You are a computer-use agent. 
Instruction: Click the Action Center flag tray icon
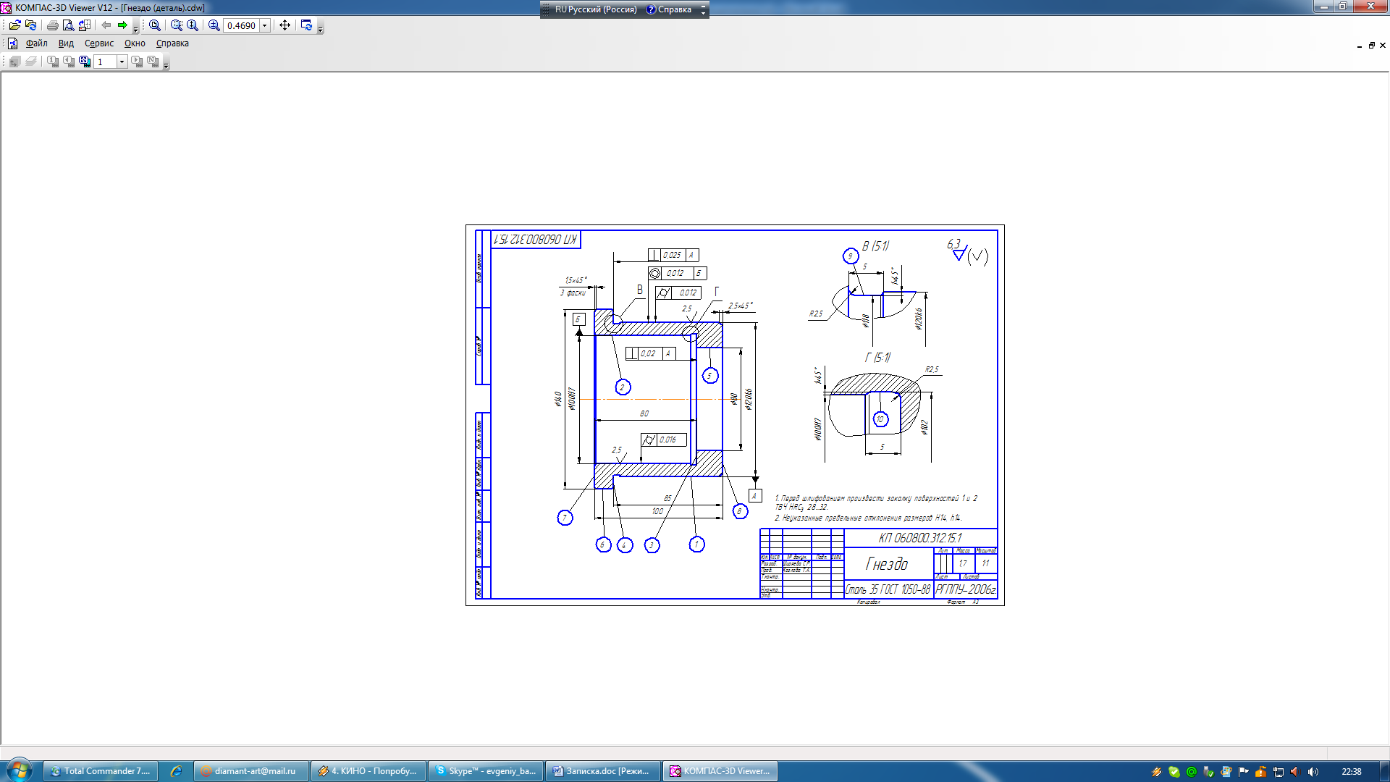[1243, 772]
